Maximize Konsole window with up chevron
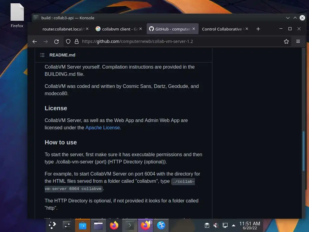 coord(295,18)
